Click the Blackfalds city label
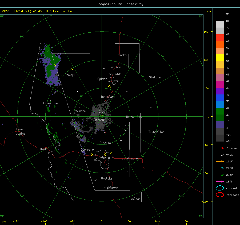240x225 pixels. [113, 74]
